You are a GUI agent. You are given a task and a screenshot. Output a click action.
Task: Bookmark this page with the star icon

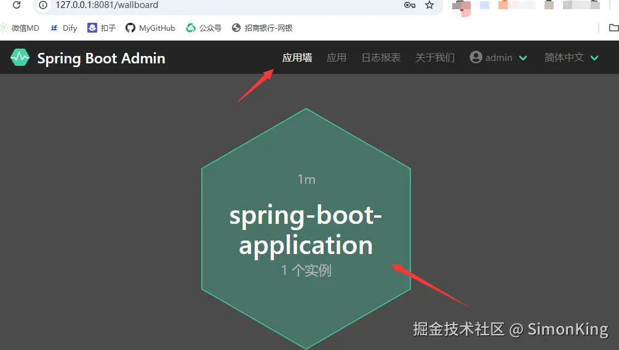coord(429,5)
